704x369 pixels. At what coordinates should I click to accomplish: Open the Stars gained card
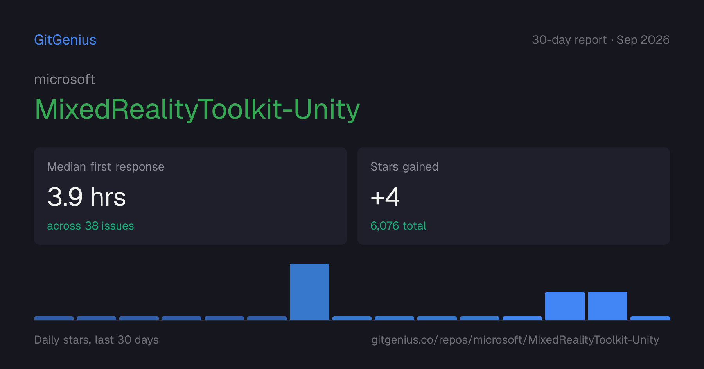click(x=514, y=196)
